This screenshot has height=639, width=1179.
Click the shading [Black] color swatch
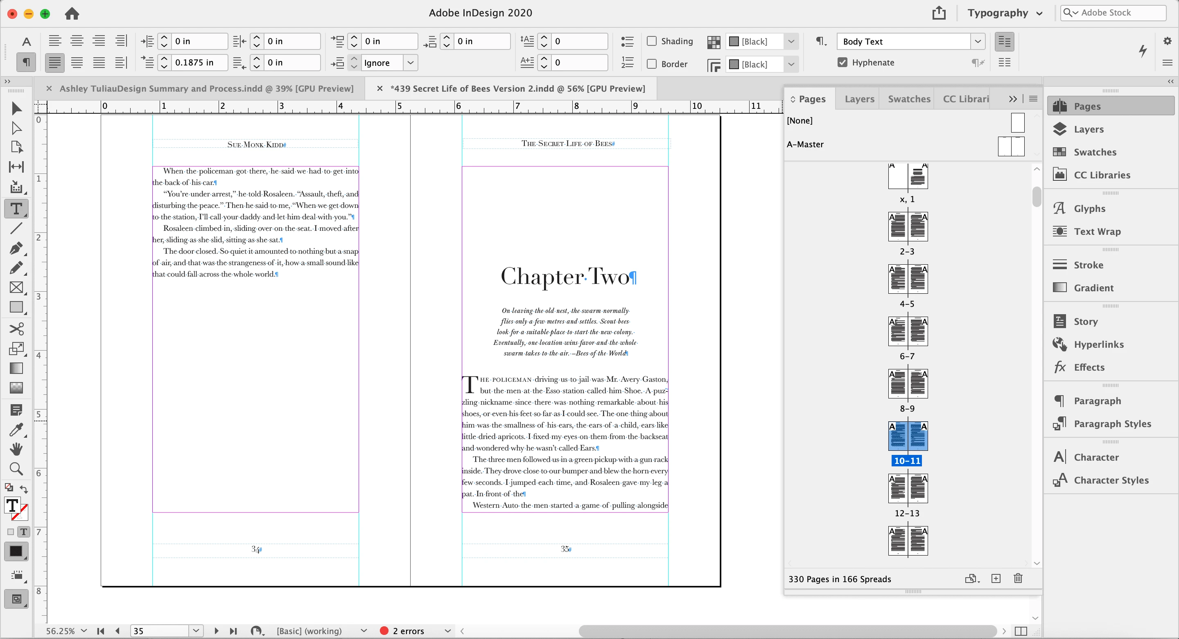[734, 41]
